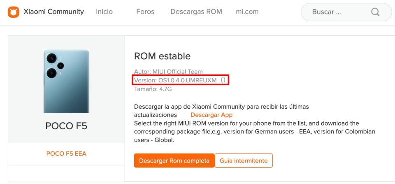
Task: Open the Inicio menu item
Action: pyautogui.click(x=104, y=12)
